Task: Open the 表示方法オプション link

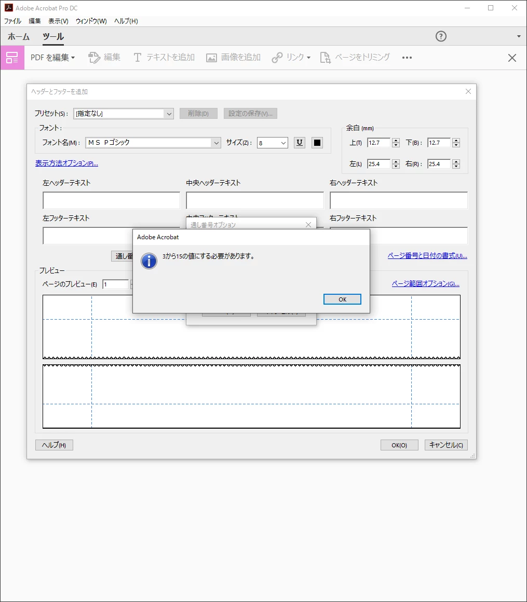Action: point(66,163)
